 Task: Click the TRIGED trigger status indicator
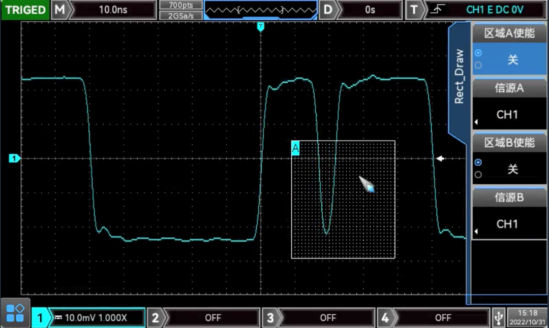coord(25,10)
